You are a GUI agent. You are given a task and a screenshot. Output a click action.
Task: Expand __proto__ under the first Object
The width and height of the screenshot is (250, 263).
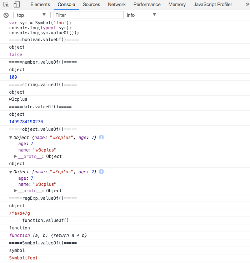(16, 156)
